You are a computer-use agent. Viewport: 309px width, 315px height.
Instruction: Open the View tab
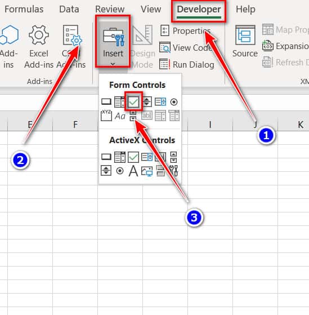151,9
